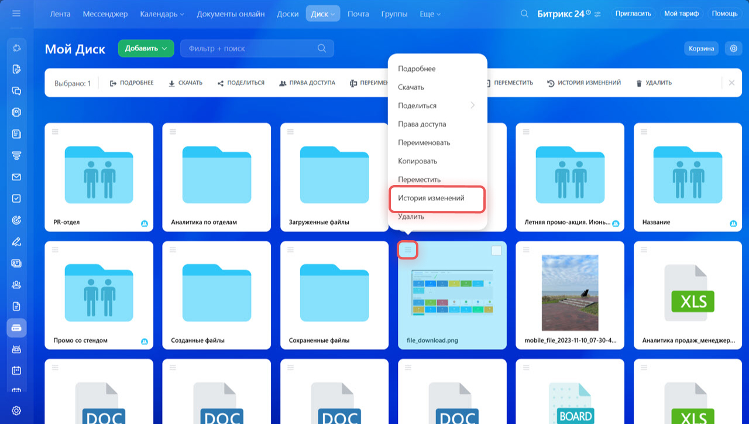Toggle the checkbox on file_download.png card
The image size is (749, 424).
point(496,251)
